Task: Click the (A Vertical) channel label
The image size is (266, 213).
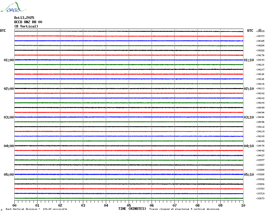Action: [x=26, y=26]
